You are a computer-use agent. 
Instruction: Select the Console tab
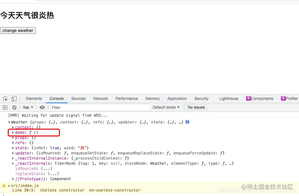pos(56,99)
